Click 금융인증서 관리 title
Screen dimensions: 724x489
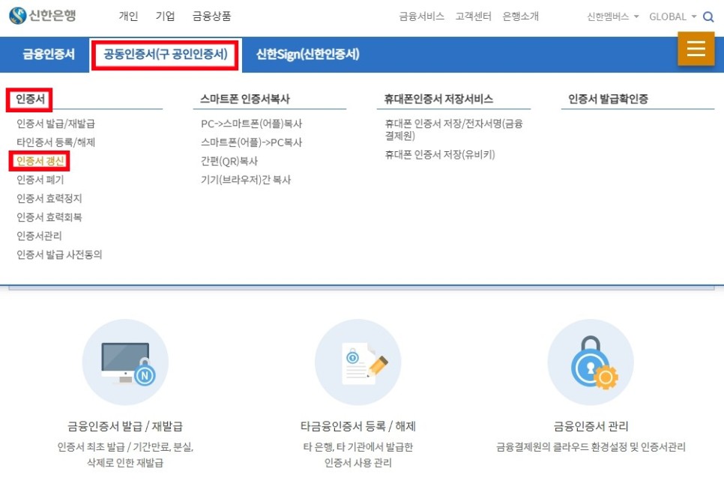pos(591,426)
